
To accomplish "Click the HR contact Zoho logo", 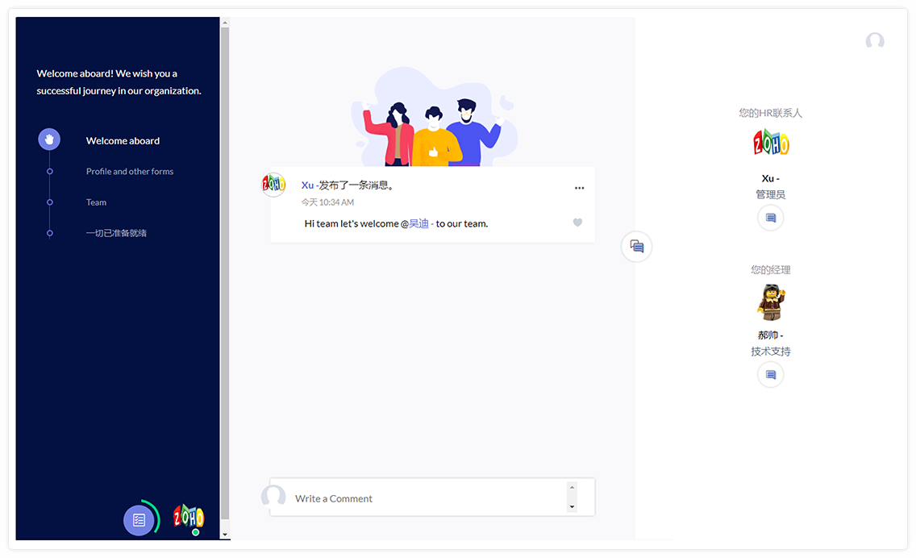I will tap(771, 142).
